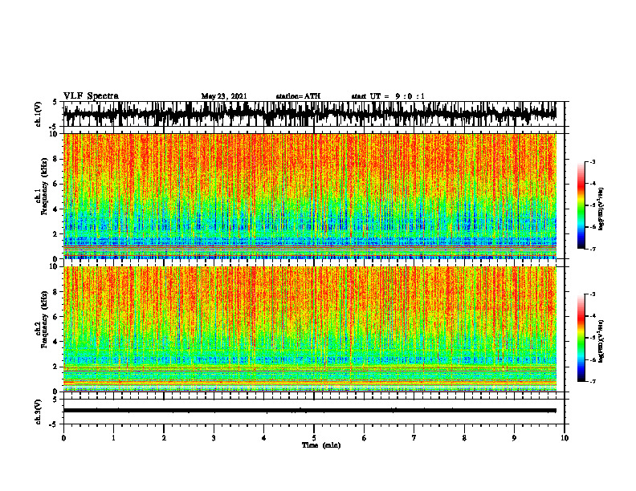Click the '5' tick on the time axis
This screenshot has height=491, width=636.
[x=314, y=438]
